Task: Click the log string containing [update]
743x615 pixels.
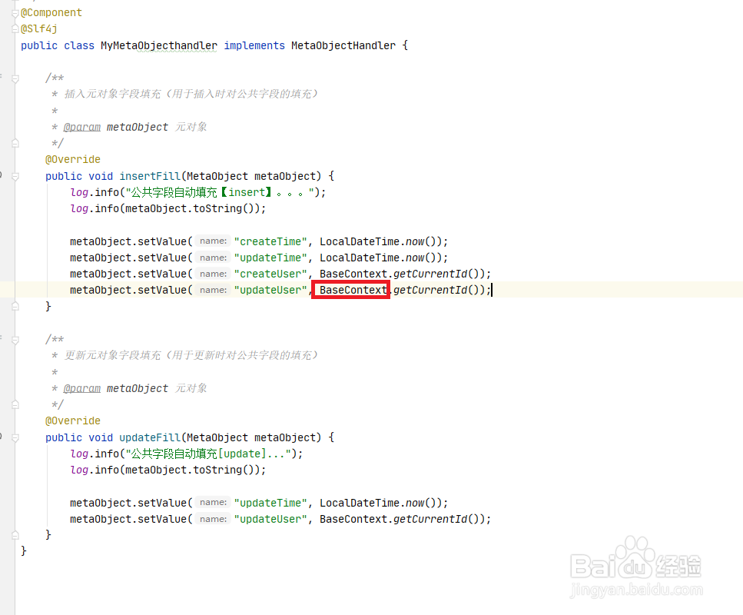Action: [x=208, y=454]
